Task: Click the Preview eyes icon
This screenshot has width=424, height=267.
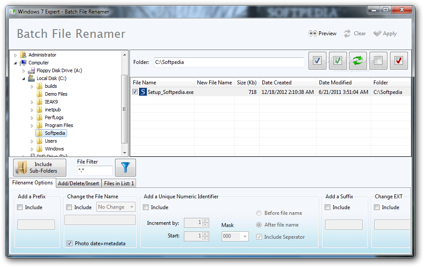Action: 313,33
